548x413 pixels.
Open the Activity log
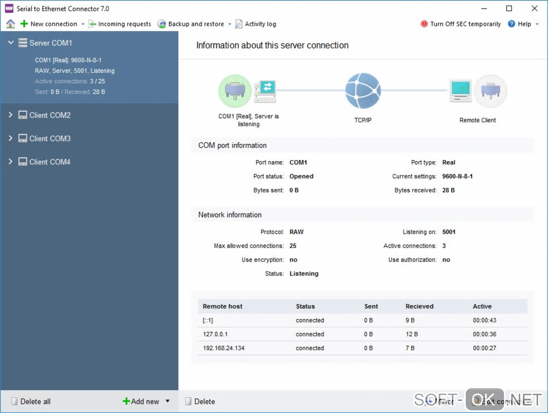point(256,24)
